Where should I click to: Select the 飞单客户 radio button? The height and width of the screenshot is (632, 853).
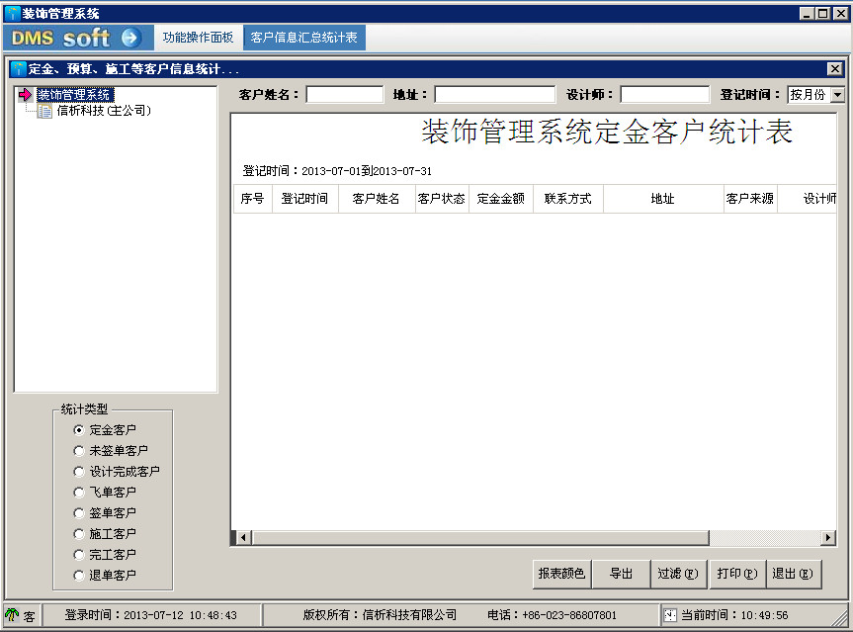pos(79,493)
